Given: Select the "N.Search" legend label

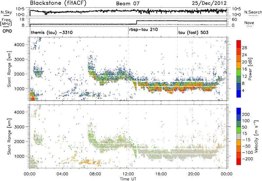Looking at the screenshot, I should click(253, 12).
